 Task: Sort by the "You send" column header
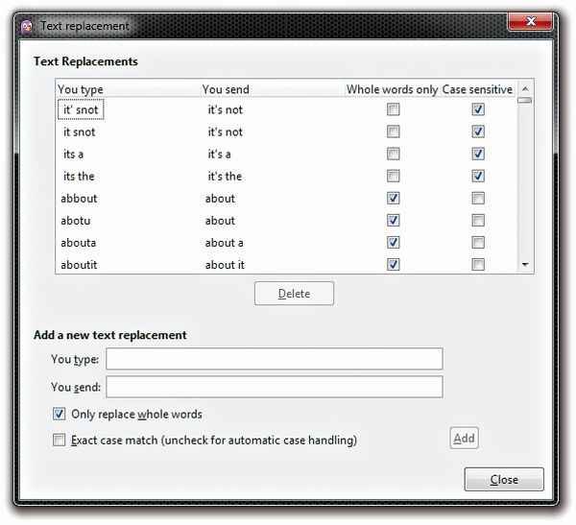(226, 89)
